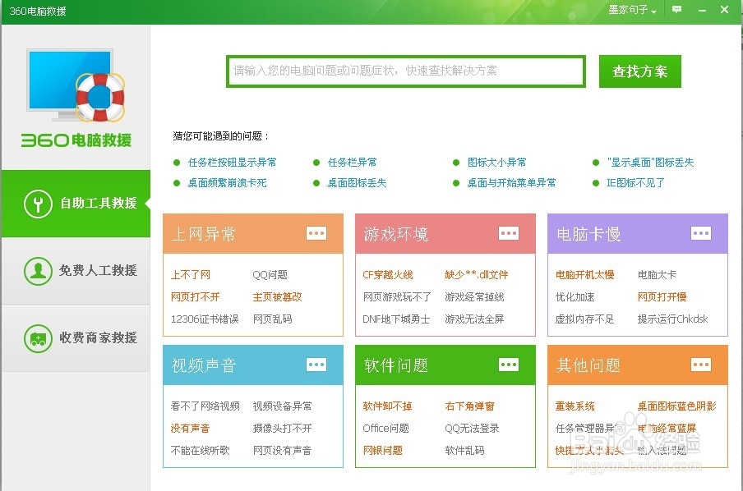Select 缺少**.dll文件 fix
The image size is (743, 491).
476,274
